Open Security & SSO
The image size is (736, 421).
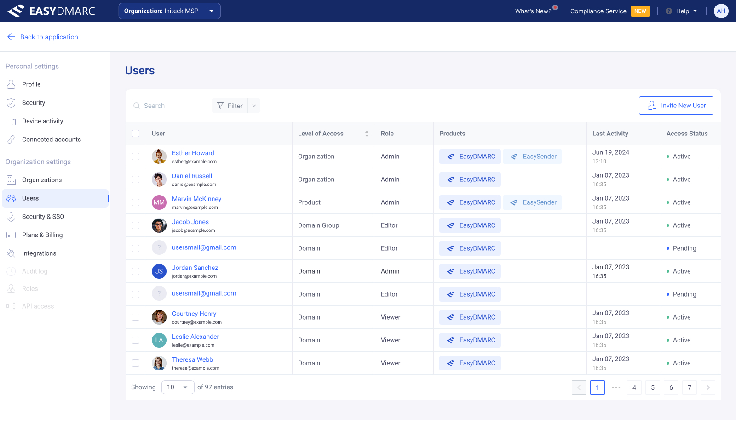(x=55, y=217)
